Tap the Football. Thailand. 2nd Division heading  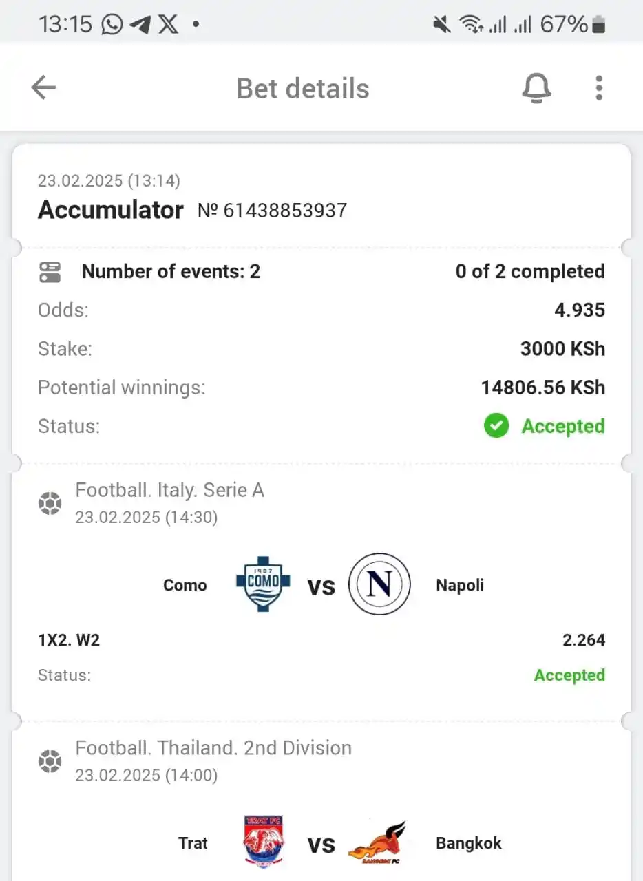click(213, 747)
